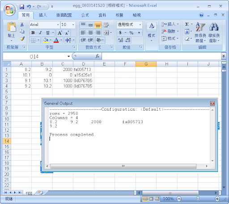
Task: Toggle center text alignment
Action: [90, 33]
